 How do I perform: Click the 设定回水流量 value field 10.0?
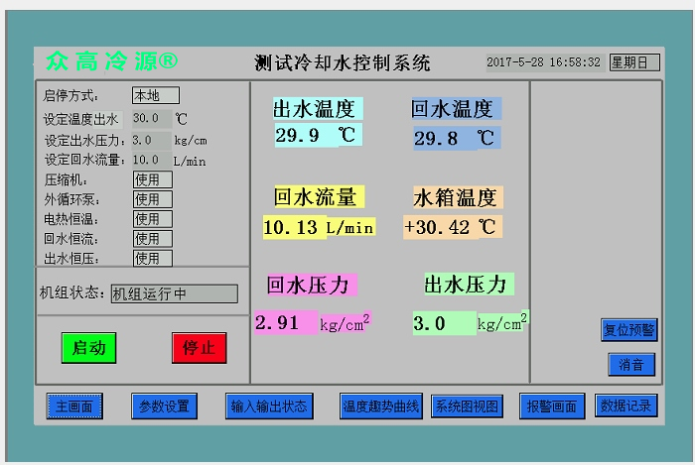[x=150, y=160]
